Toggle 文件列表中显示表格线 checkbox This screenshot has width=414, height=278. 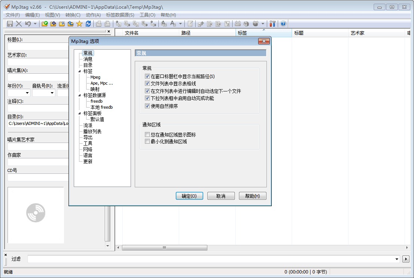147,84
